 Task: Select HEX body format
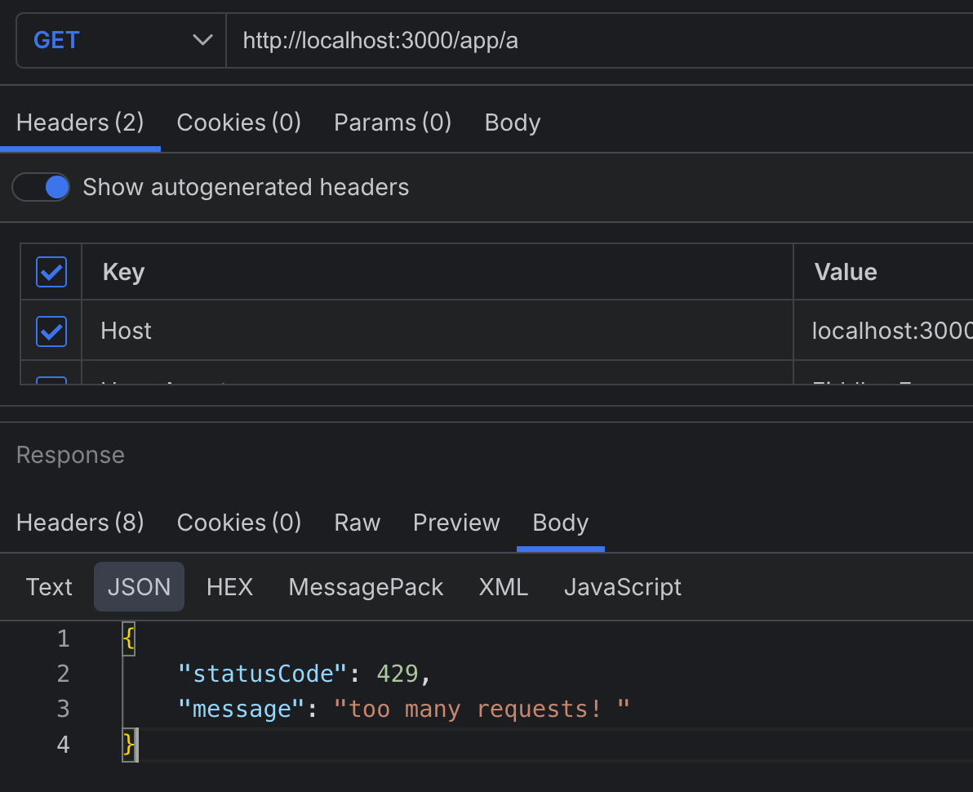(229, 587)
